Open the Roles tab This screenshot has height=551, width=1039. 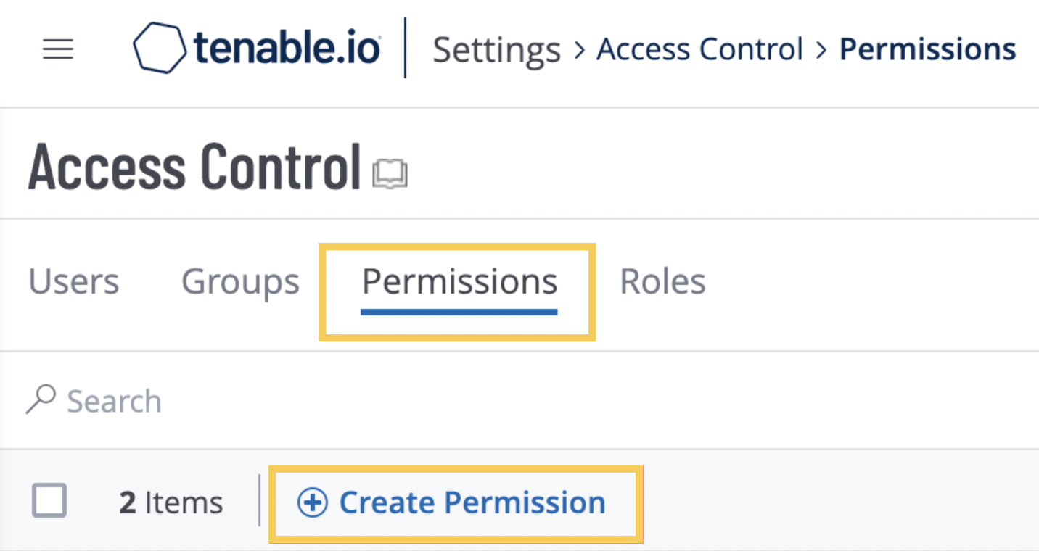(663, 281)
